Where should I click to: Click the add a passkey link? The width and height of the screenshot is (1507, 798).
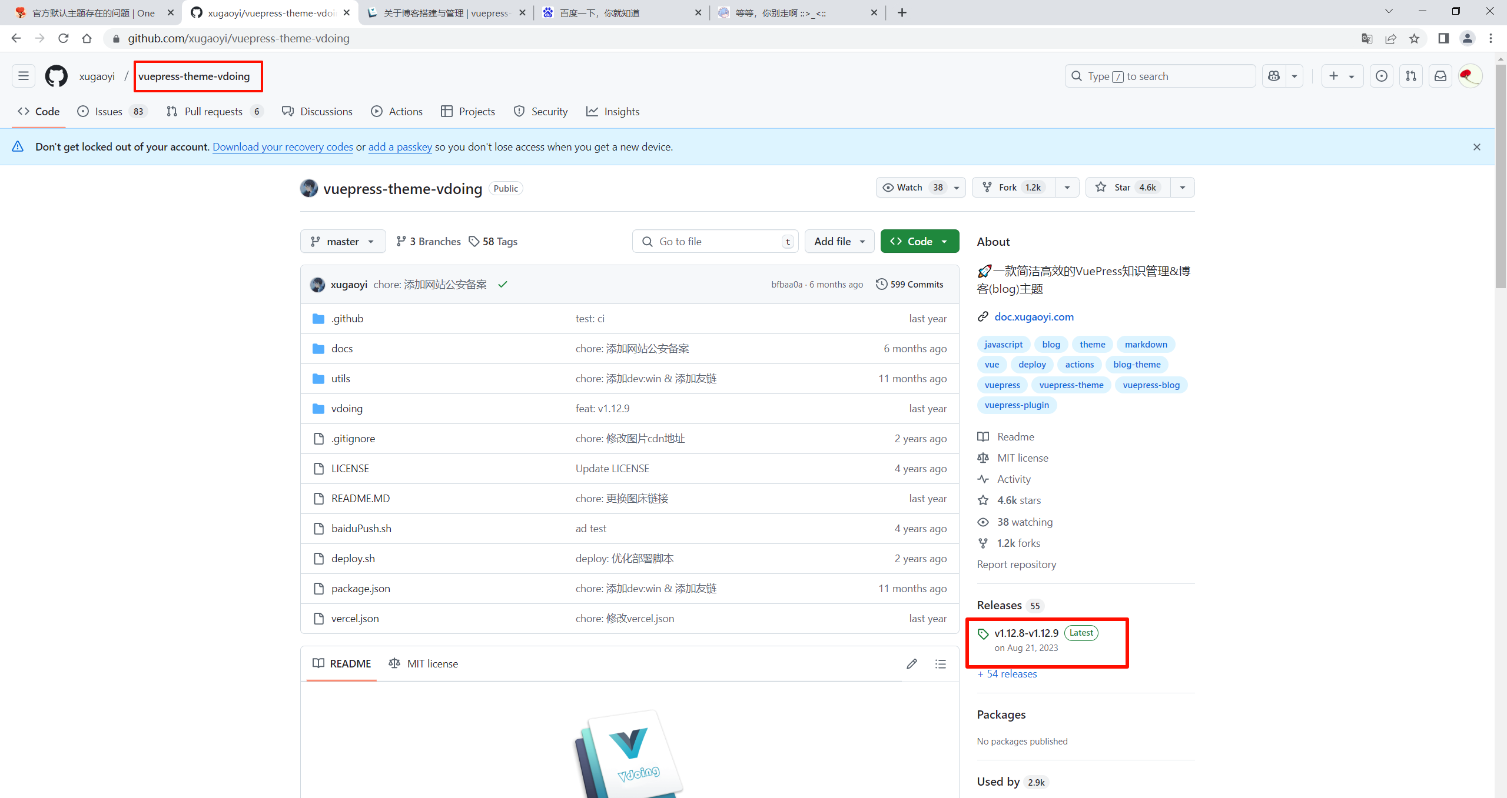(x=400, y=147)
